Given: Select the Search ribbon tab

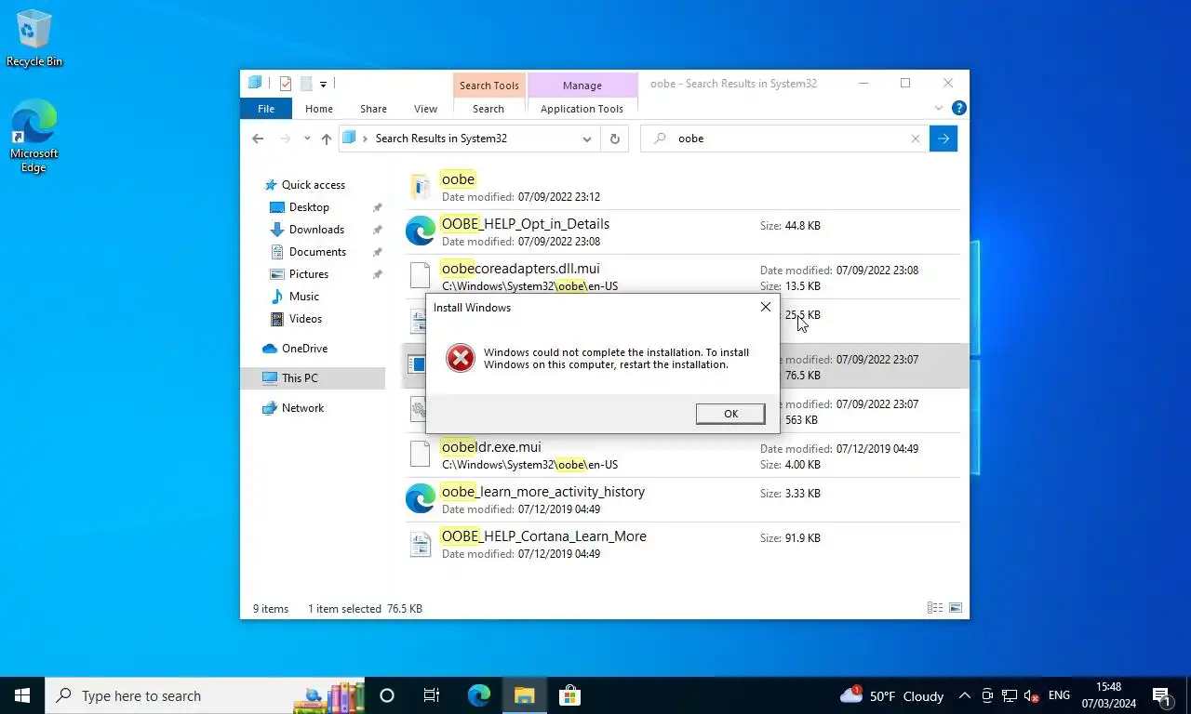Looking at the screenshot, I should pos(488,109).
